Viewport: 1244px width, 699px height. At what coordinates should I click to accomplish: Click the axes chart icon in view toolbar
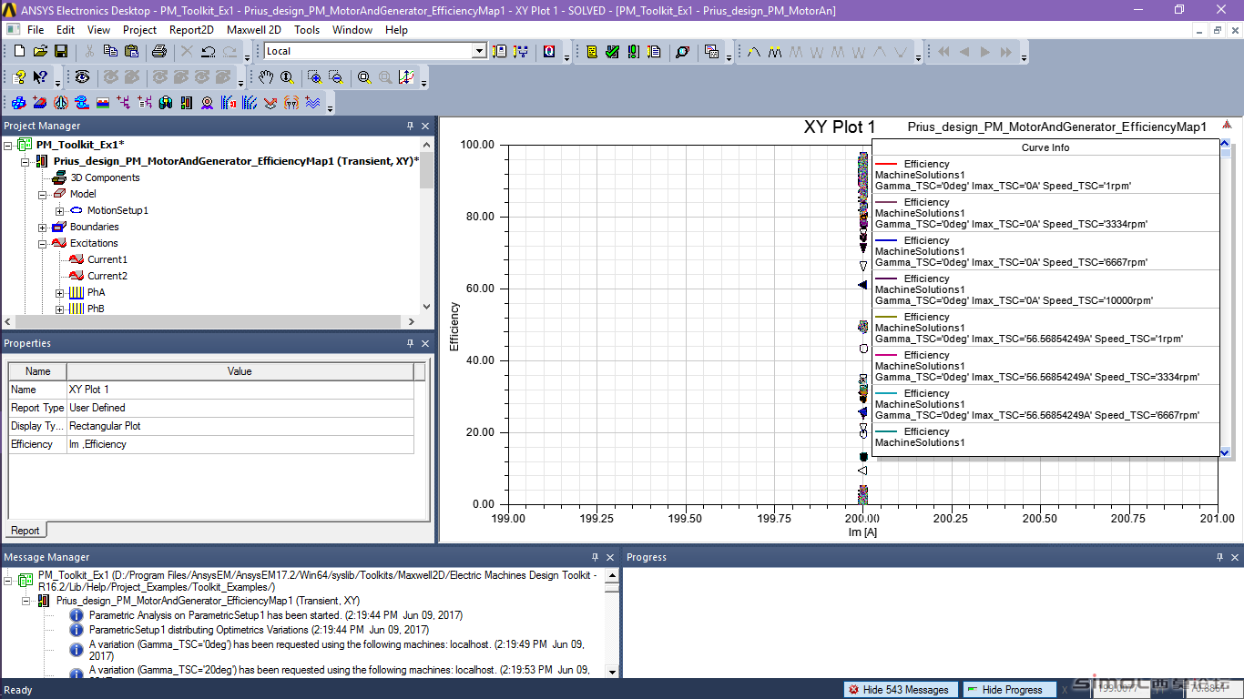point(407,77)
